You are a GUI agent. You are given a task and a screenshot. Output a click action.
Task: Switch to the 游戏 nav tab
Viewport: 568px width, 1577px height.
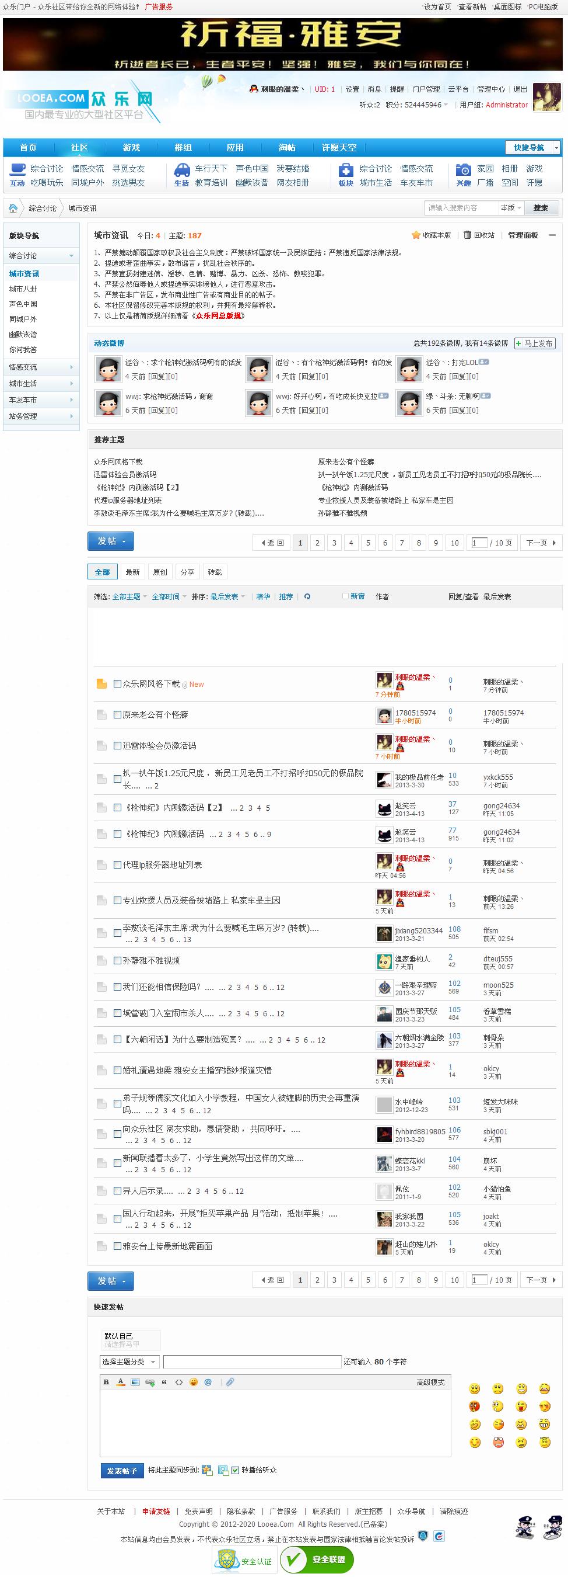click(x=131, y=148)
